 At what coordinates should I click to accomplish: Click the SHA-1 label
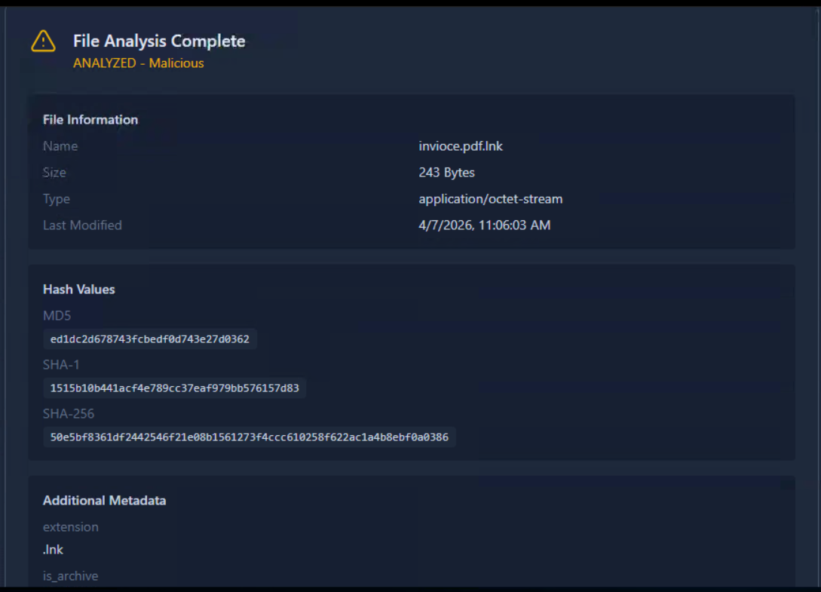[x=61, y=365]
